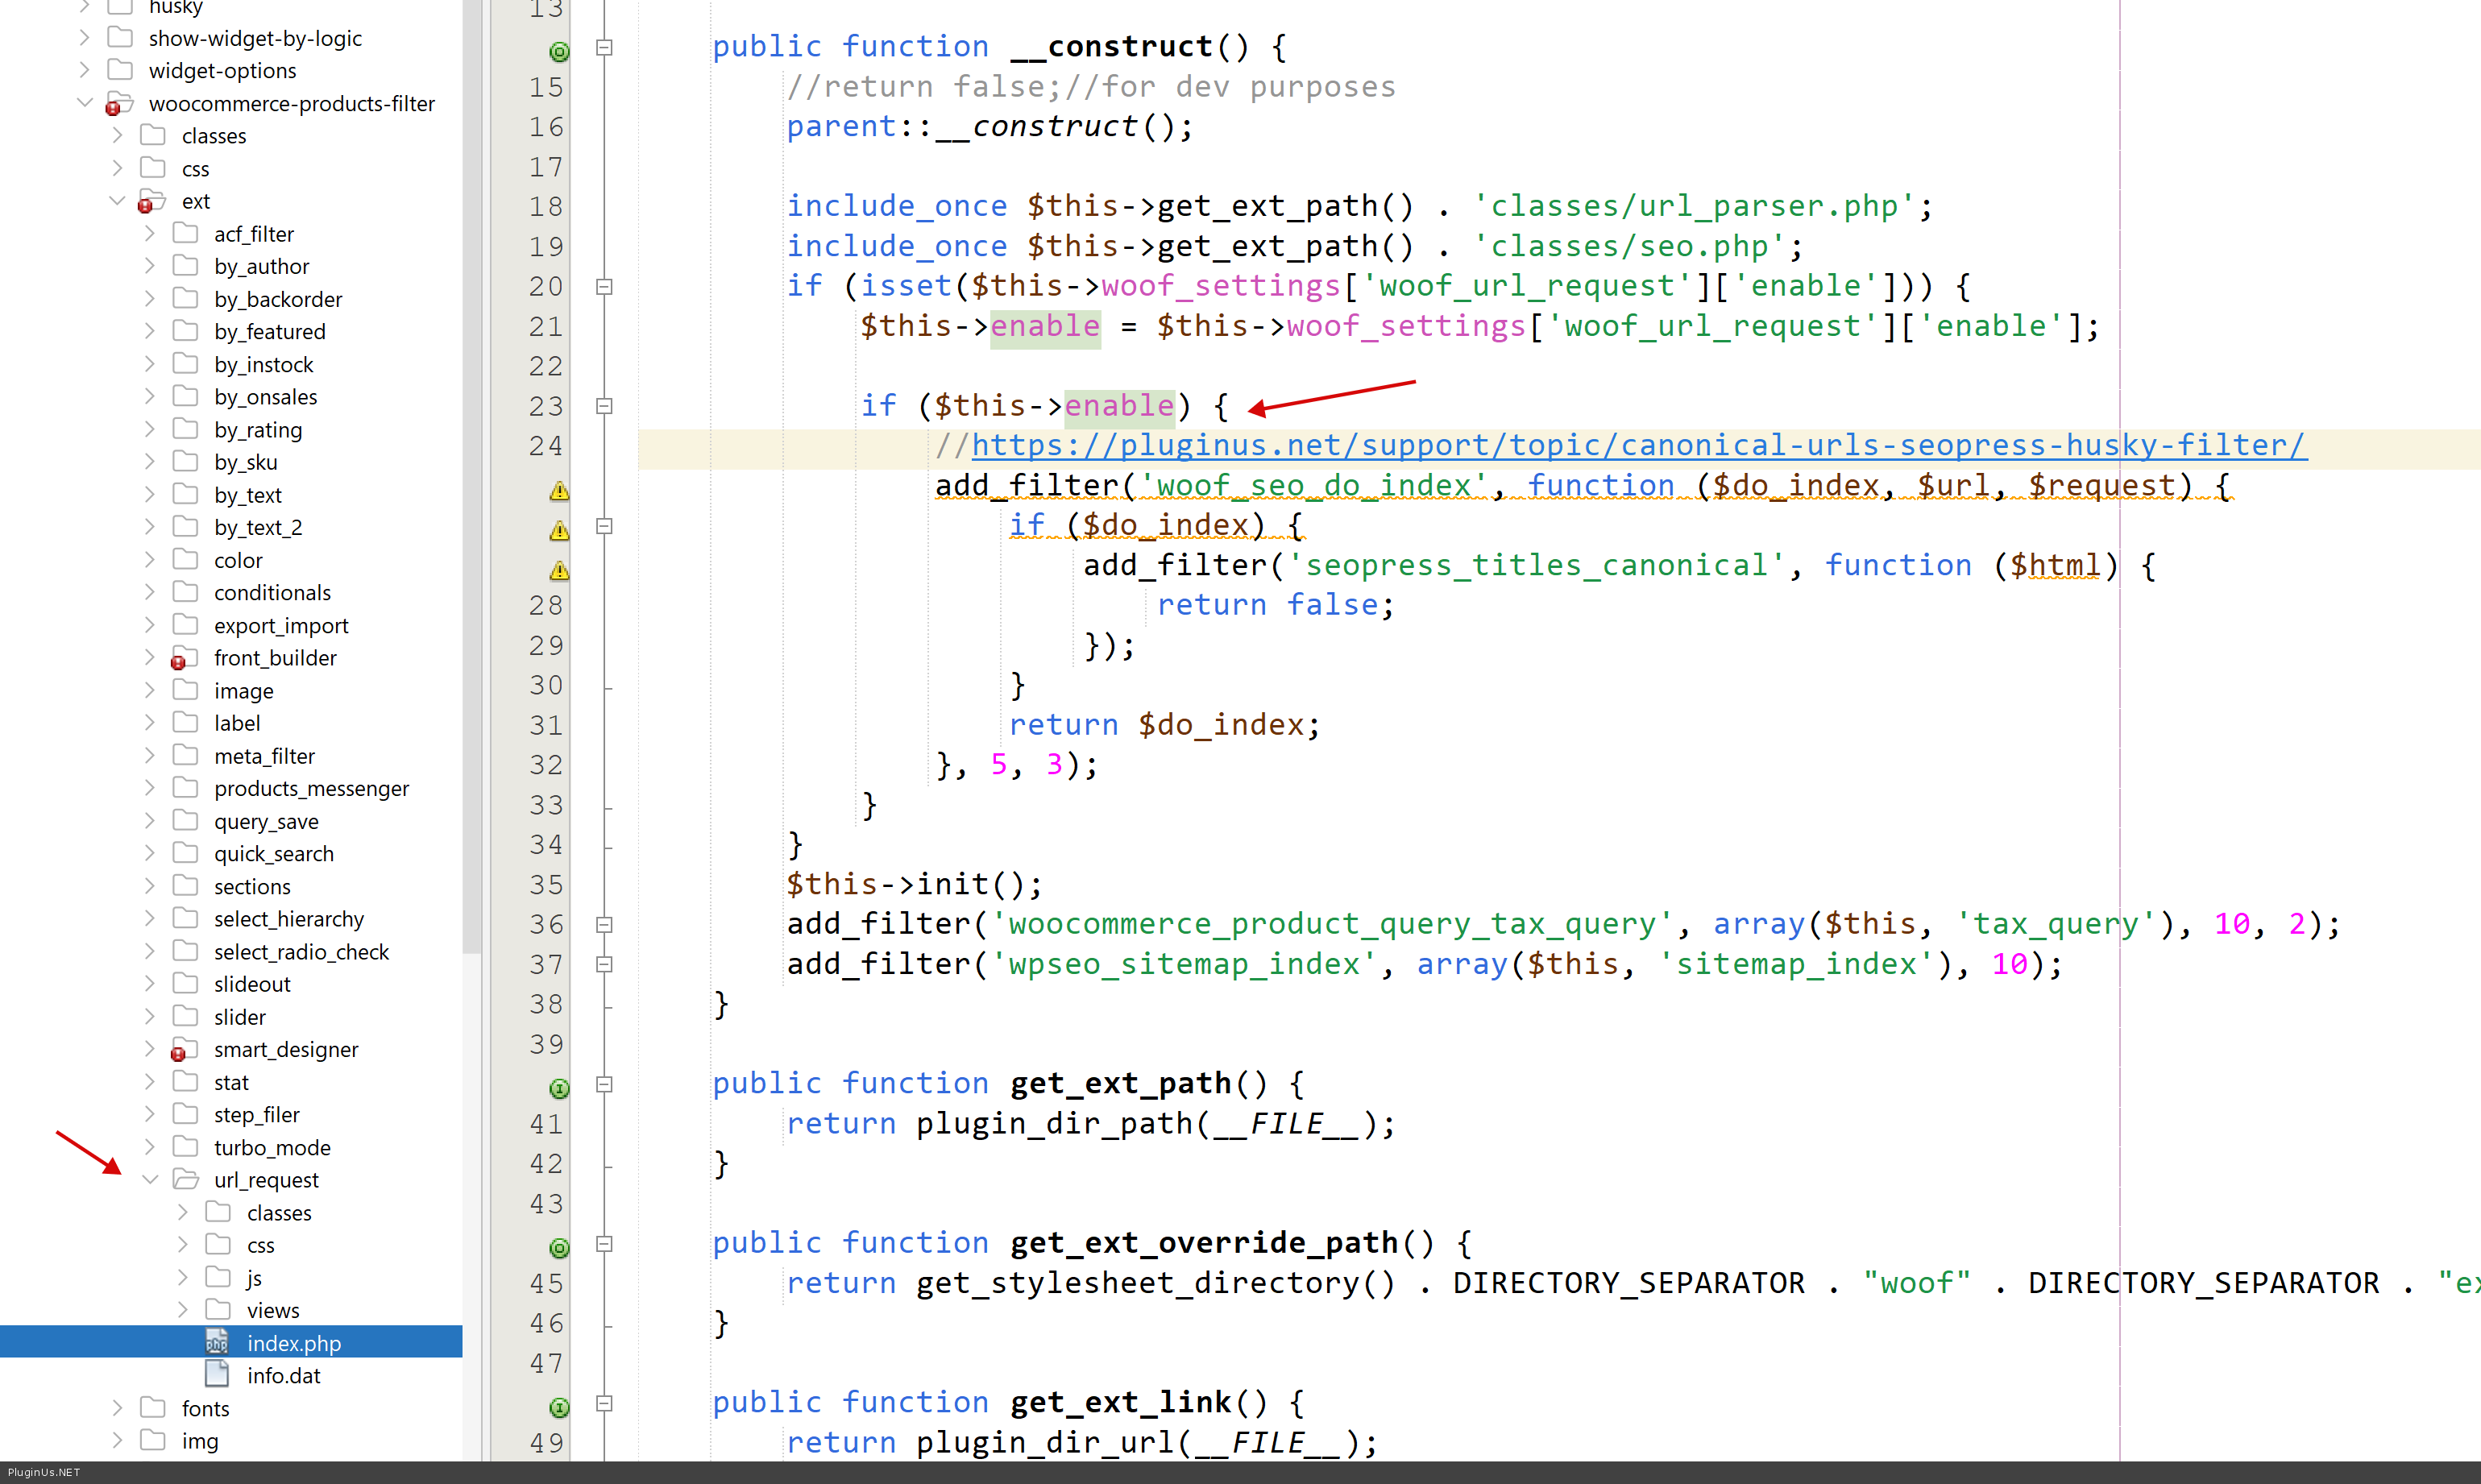The height and width of the screenshot is (1484, 2481).
Task: Select the smart_designer folder
Action: [285, 1049]
